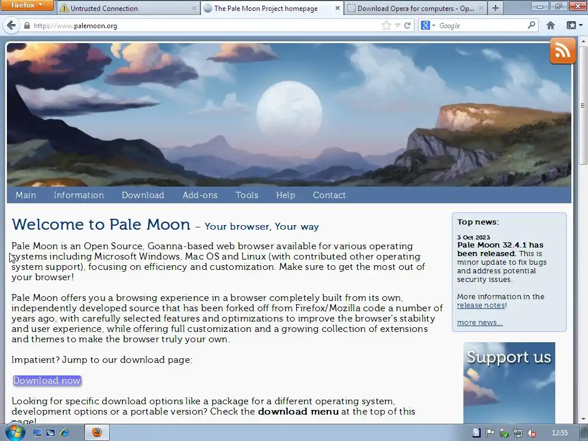588x441 pixels.
Task: Switch to Download Opera for computers tab
Action: (416, 8)
